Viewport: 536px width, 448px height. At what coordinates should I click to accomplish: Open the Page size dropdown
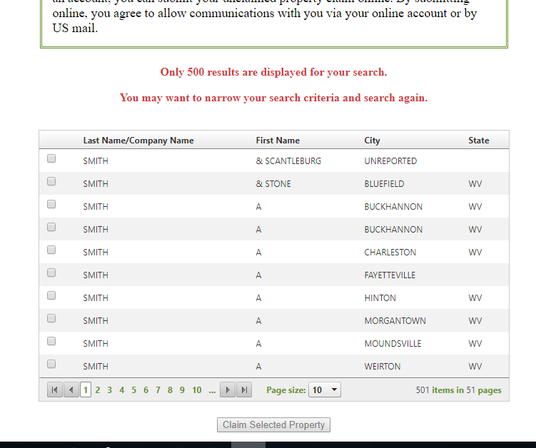(x=324, y=390)
